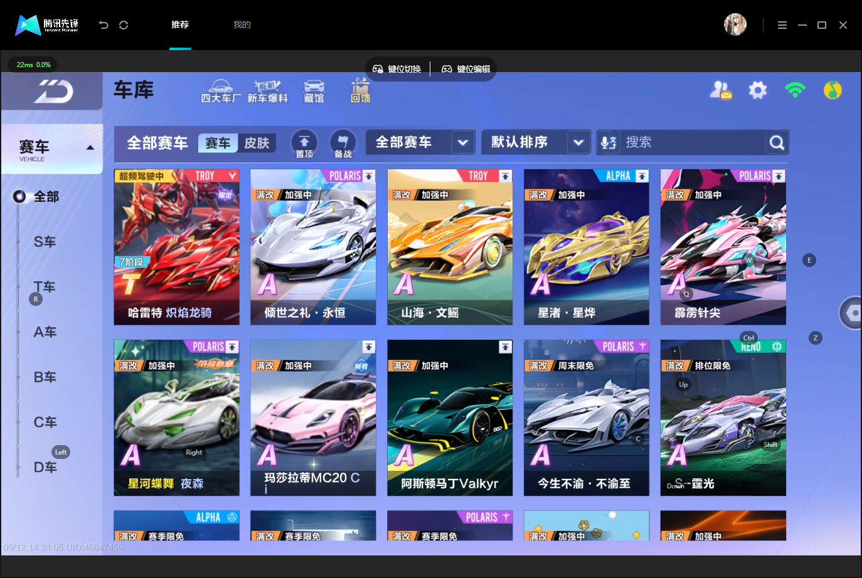Viewport: 862px width, 578px height.
Task: Open the 哈雷特 炽焰龙骑 car card
Action: (x=176, y=247)
